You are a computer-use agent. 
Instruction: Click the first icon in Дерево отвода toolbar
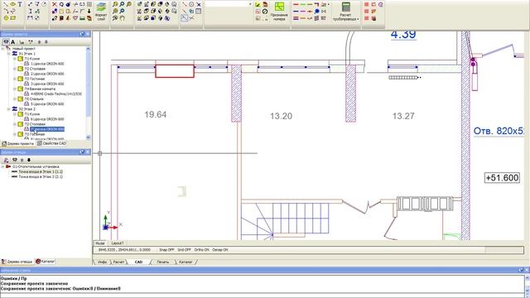6,160
